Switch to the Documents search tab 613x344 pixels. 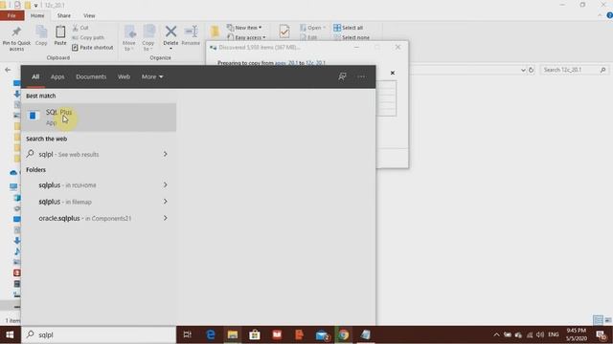[x=91, y=76]
